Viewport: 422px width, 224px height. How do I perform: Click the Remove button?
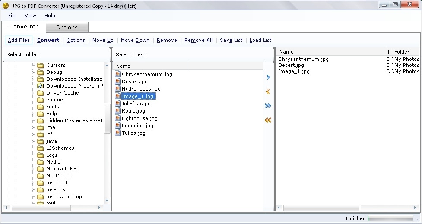coord(167,40)
